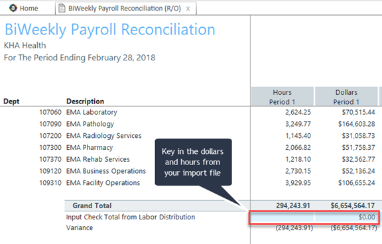Viewport: 382px width, 244px height.
Task: Click the Input Check Total hours field
Action: tap(282, 217)
